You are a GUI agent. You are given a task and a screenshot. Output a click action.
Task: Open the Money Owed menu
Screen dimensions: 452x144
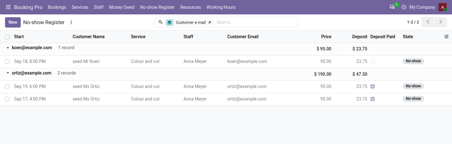pyautogui.click(x=122, y=7)
